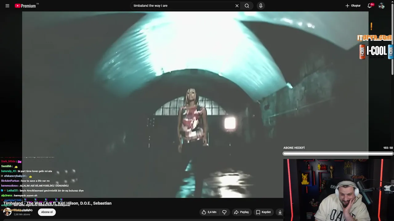Save the video with Kaydet

tap(263, 212)
